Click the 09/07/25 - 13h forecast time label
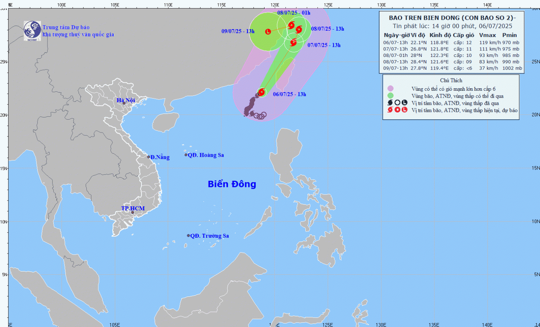 [238, 31]
